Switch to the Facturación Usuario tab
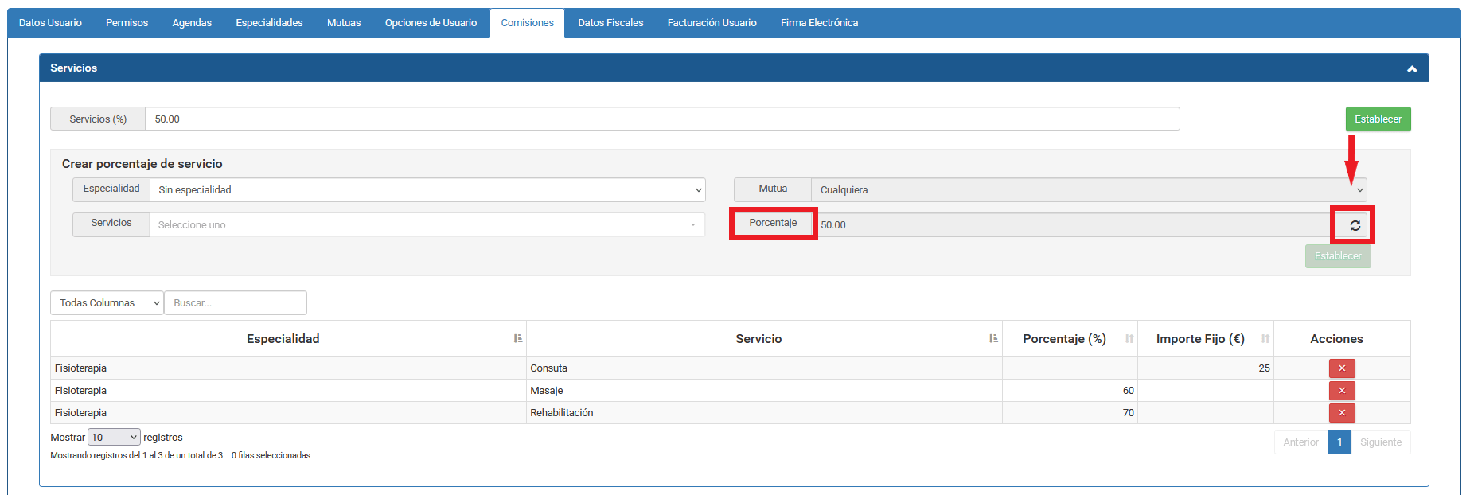The image size is (1470, 495). 712,23
